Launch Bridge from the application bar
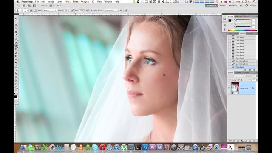This screenshot has width=272, height=153. click(x=24, y=6)
